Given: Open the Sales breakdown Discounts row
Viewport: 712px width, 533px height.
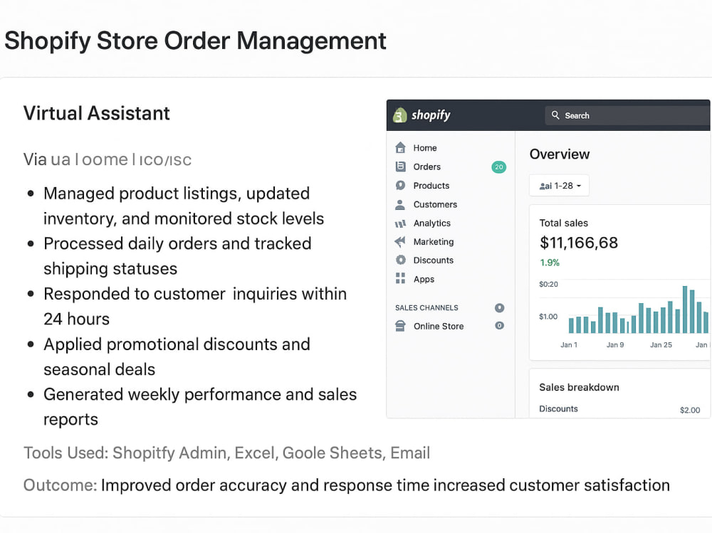Looking at the screenshot, I should [619, 409].
